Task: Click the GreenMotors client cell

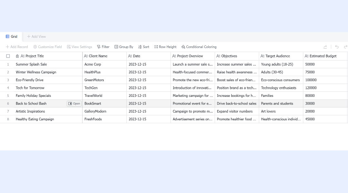Action: (104, 80)
